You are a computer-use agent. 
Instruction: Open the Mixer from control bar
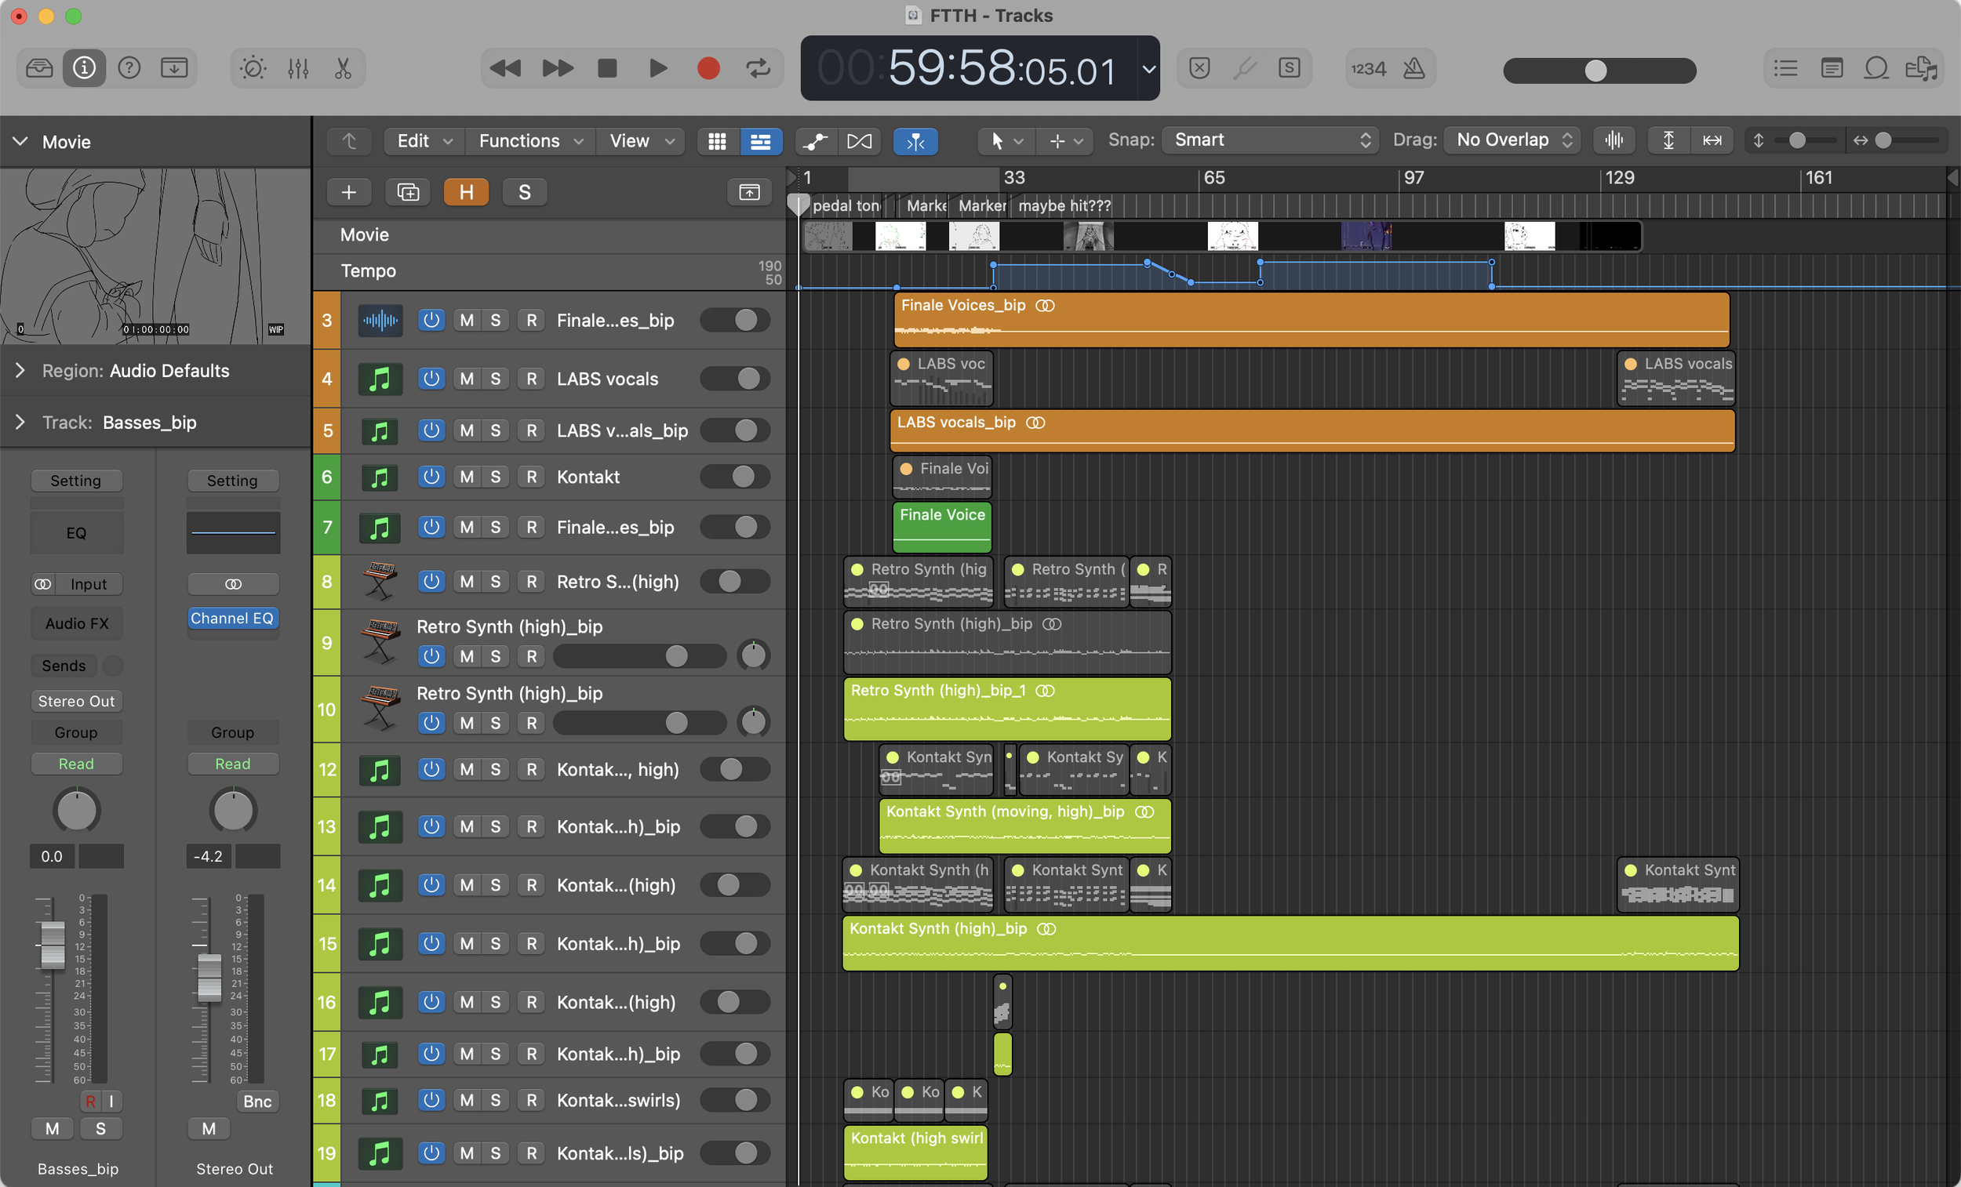[x=297, y=68]
